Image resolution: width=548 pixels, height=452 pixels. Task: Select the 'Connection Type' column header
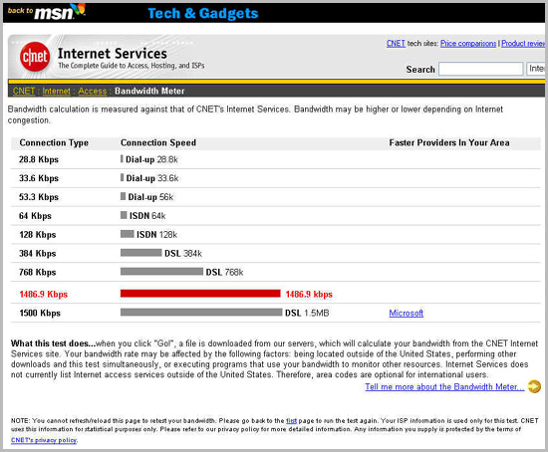54,142
